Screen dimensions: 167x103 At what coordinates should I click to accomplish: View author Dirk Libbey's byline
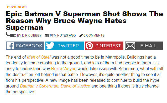pos(29,35)
